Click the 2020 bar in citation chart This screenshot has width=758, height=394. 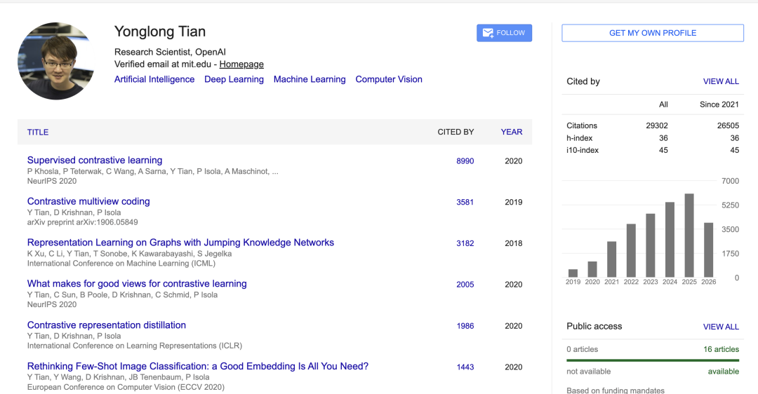click(592, 269)
